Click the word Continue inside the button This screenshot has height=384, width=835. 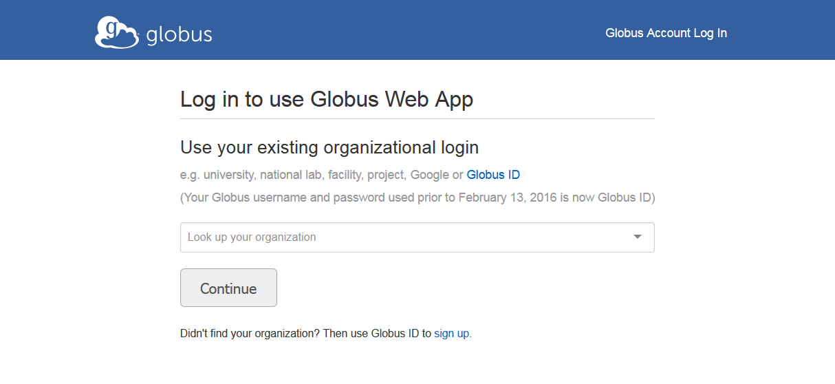click(x=228, y=288)
